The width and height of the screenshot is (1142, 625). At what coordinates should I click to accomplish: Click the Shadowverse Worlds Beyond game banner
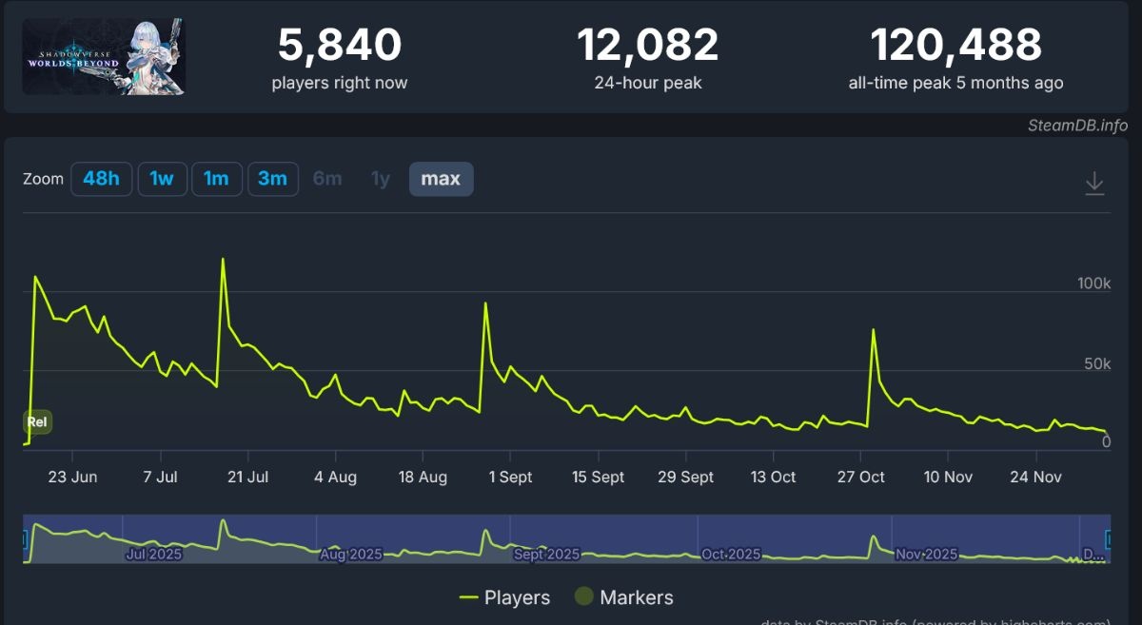[104, 57]
